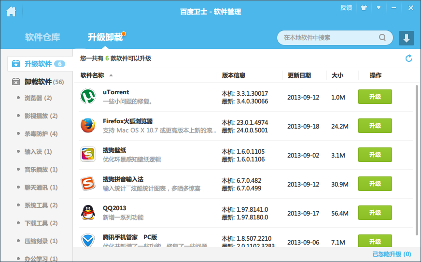Click the 腾讯手机管家 shield icon

(88, 240)
